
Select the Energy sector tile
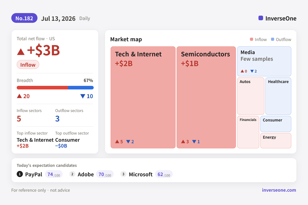(x=276, y=141)
